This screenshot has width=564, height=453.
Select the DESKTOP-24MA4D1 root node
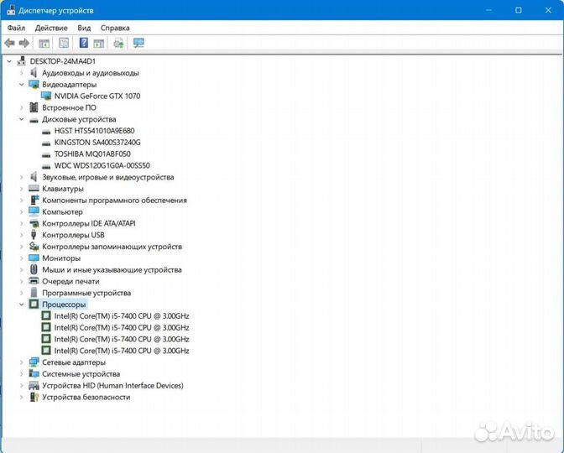coord(62,61)
